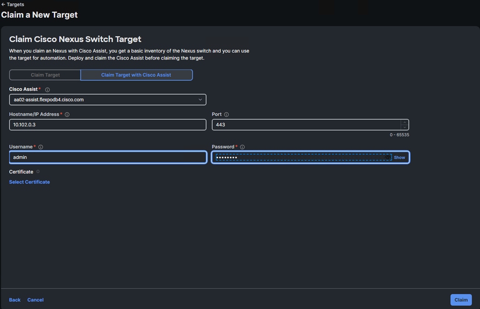Select Claim Target with Cisco Assist tab
The width and height of the screenshot is (480, 309).
point(136,75)
